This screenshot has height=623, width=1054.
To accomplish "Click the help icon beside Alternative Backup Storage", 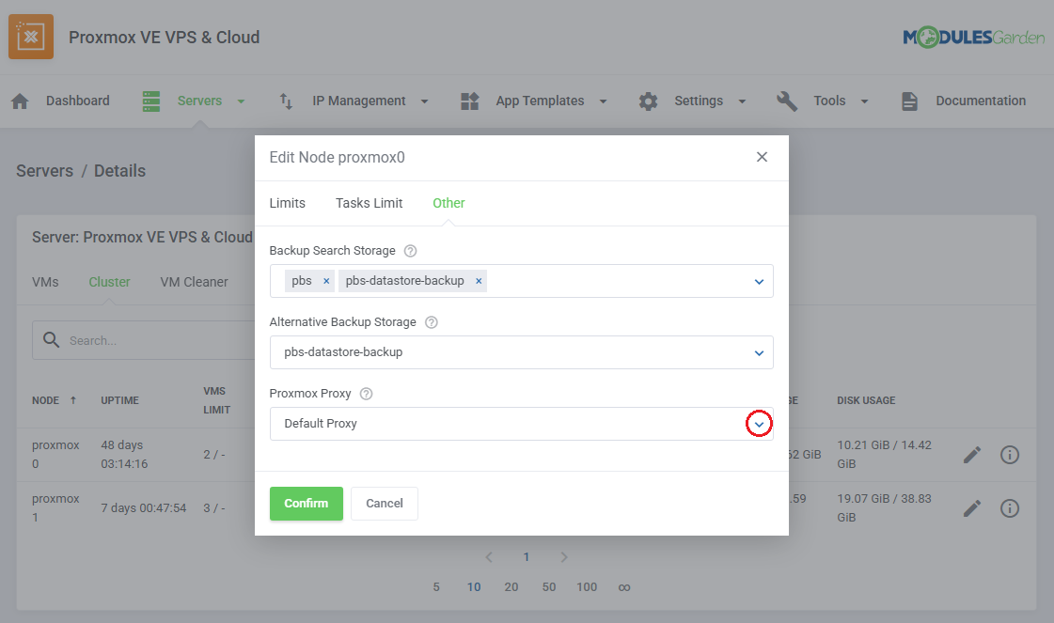I will (432, 322).
